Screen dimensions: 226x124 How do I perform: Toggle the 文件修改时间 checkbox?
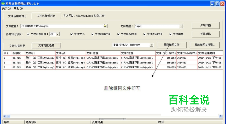tap(118, 34)
